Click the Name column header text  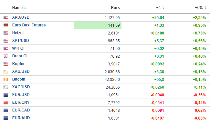[x=17, y=8]
